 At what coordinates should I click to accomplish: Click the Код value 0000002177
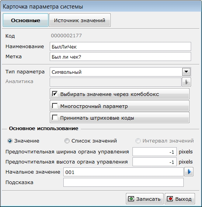coord(66,36)
